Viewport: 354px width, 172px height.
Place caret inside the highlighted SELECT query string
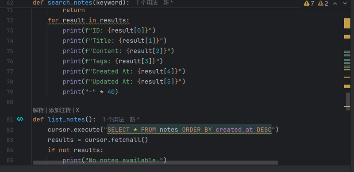pos(189,130)
